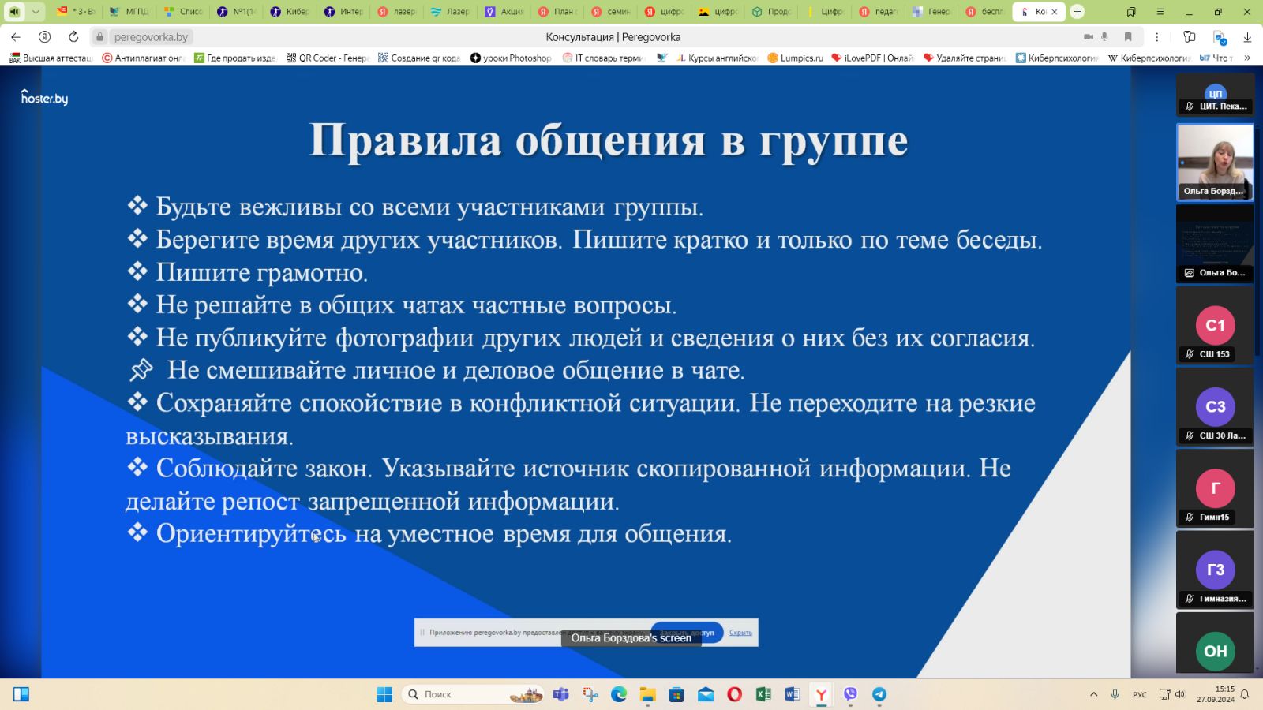This screenshot has width=1263, height=710.
Task: Open the 'Высшая аттестац' bookmark
Action: point(51,58)
